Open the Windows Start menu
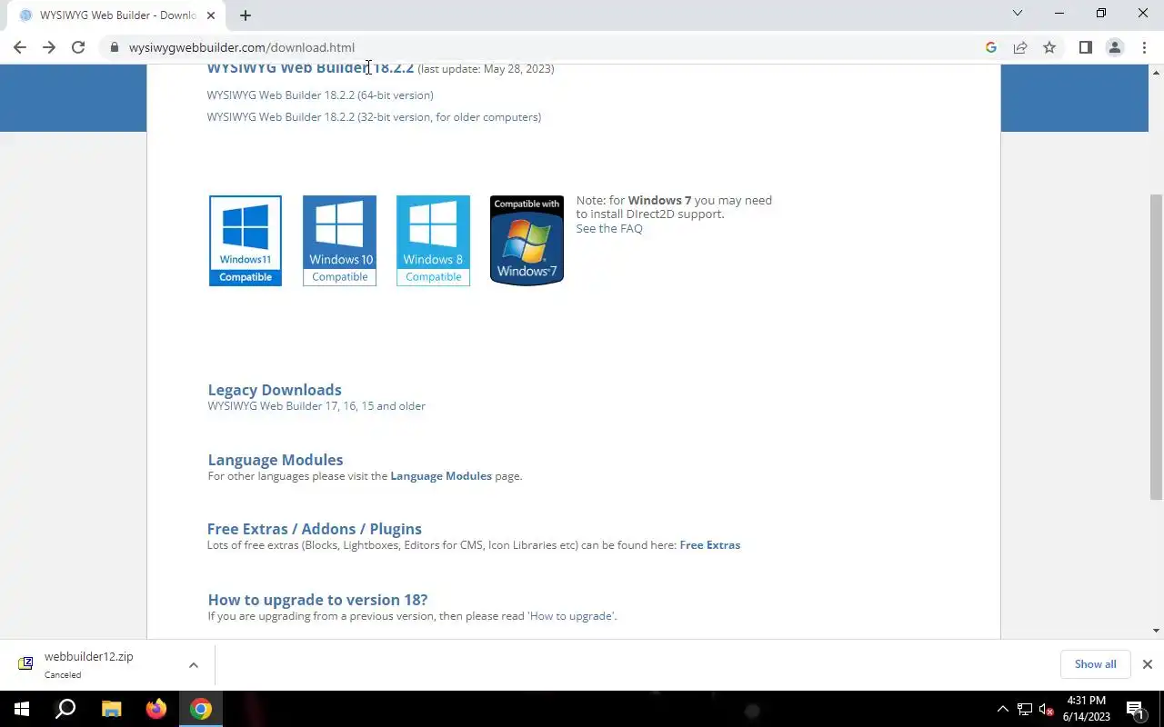 (x=21, y=709)
